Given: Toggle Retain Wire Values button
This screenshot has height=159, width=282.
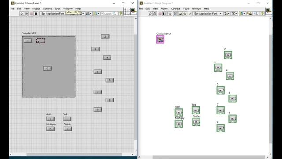Looking at the screenshot, I should tap(175, 14).
